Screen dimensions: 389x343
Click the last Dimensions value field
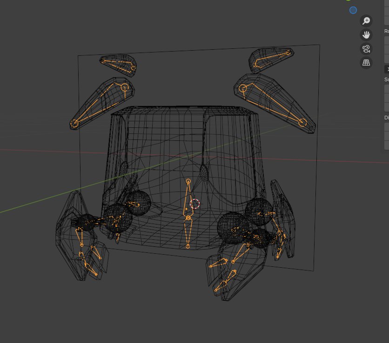pyautogui.click(x=387, y=145)
